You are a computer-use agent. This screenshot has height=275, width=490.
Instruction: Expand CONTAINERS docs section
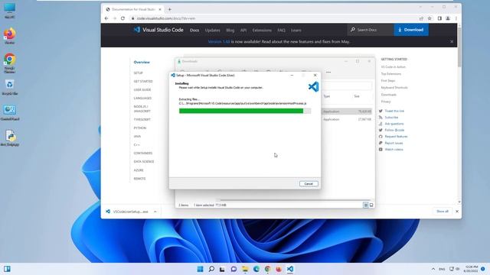pos(143,153)
